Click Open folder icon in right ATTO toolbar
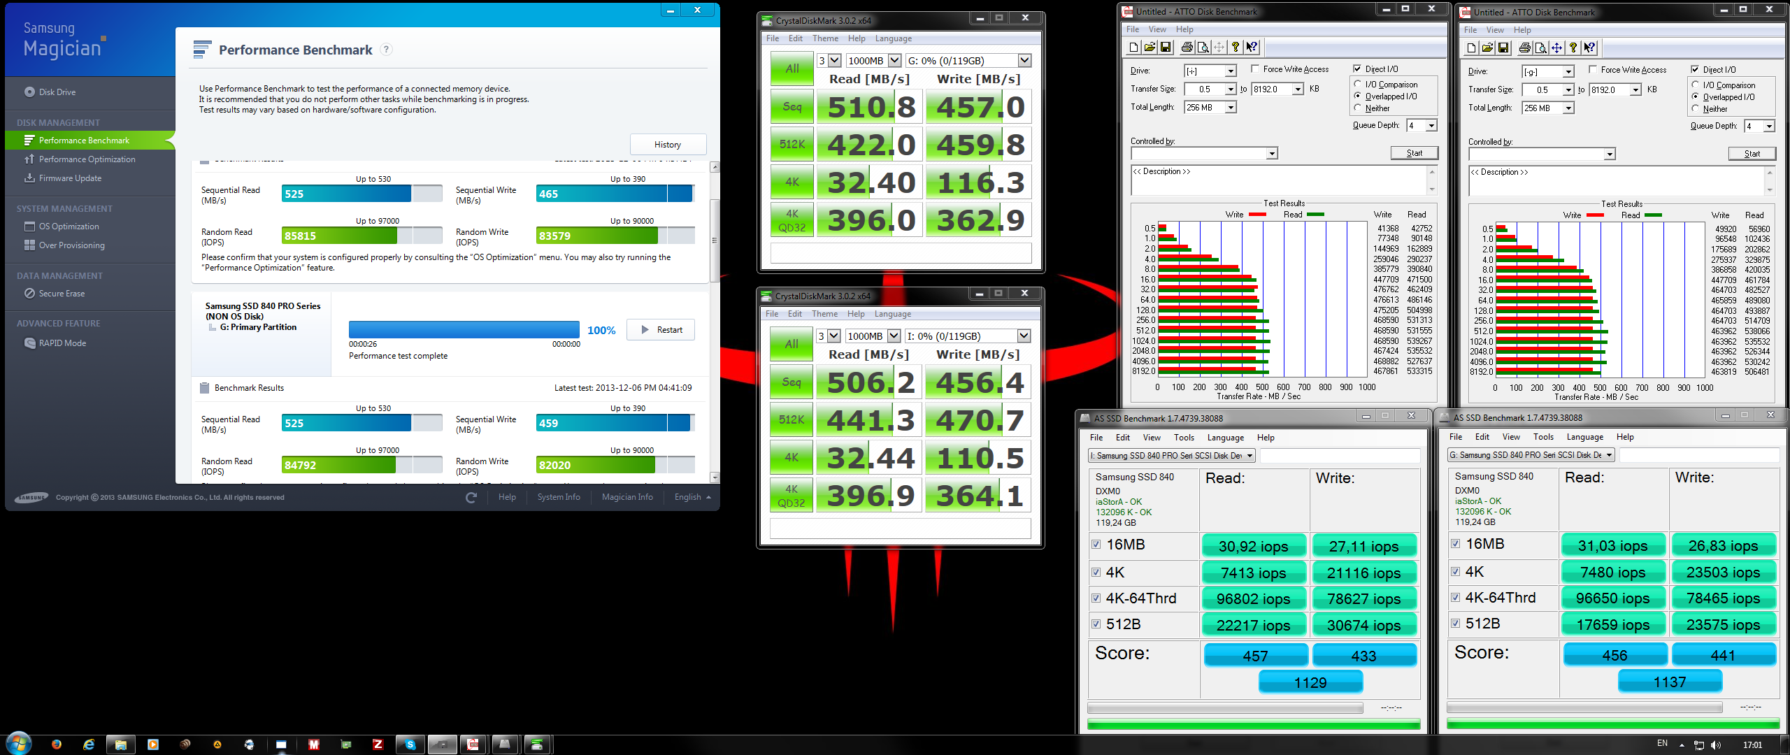This screenshot has height=755, width=1790. pos(1487,48)
